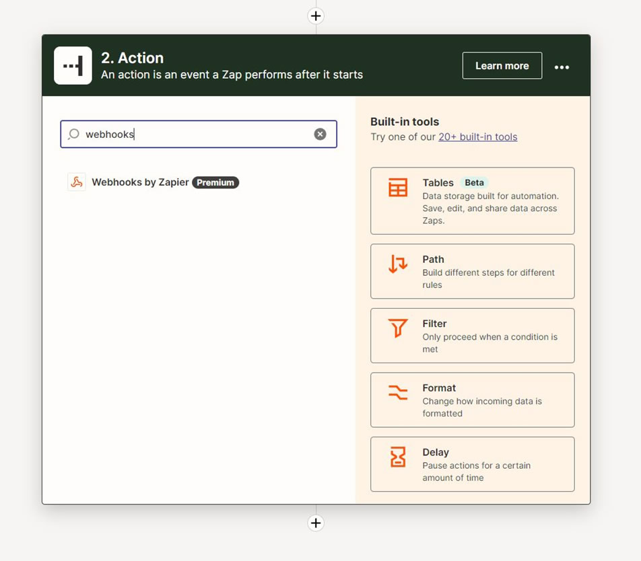Click the Format card title
Image resolution: width=641 pixels, height=561 pixels.
(x=439, y=388)
